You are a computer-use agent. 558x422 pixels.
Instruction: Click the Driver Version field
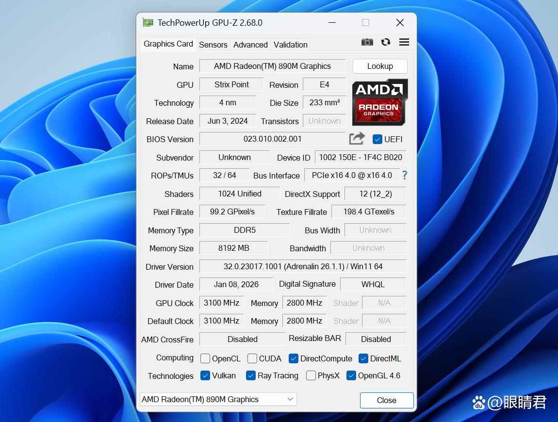pos(303,266)
